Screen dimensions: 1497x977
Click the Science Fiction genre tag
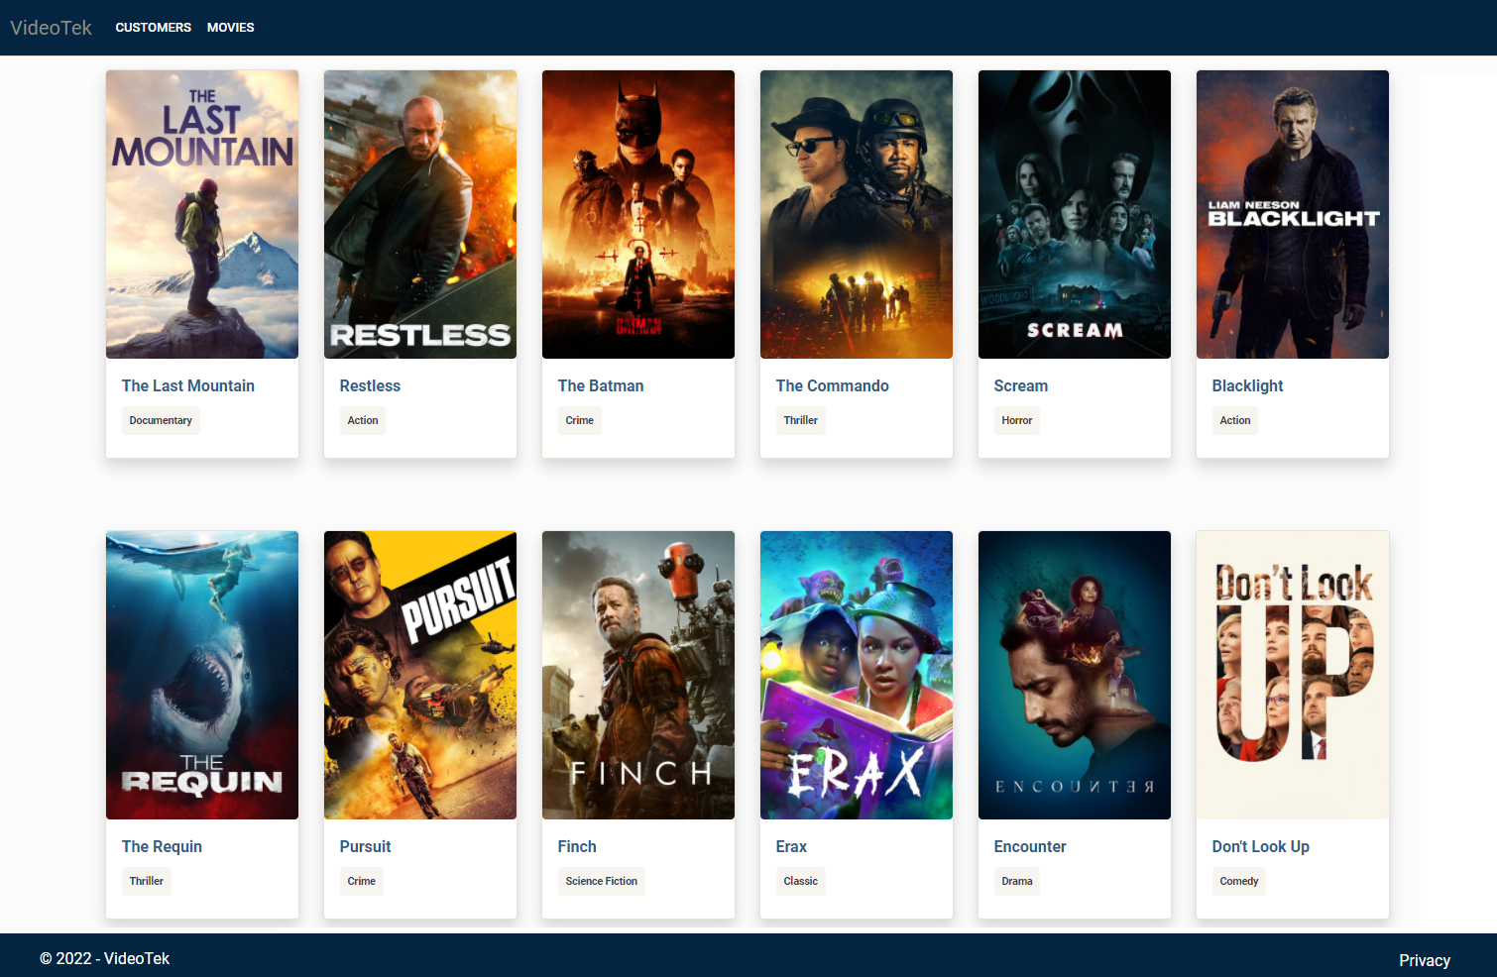click(x=602, y=882)
